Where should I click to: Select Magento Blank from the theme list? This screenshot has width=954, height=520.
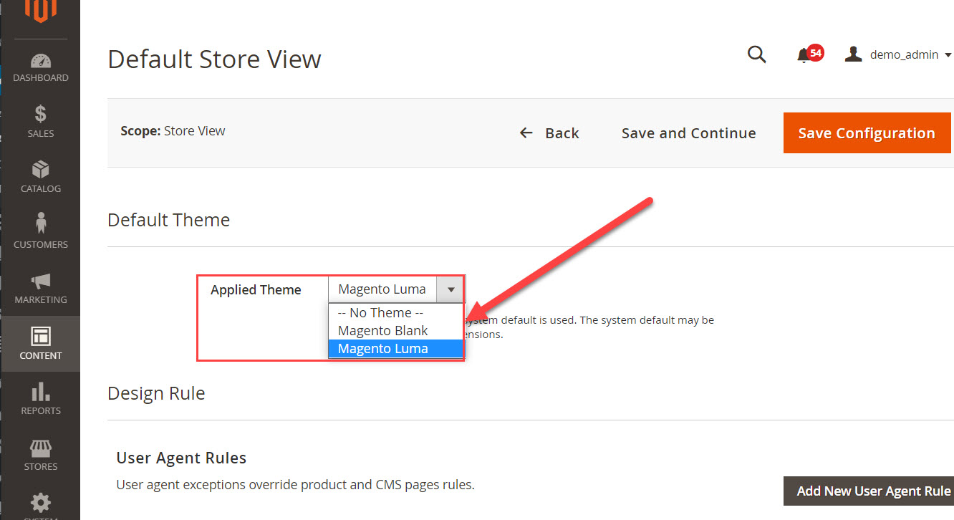tap(382, 330)
